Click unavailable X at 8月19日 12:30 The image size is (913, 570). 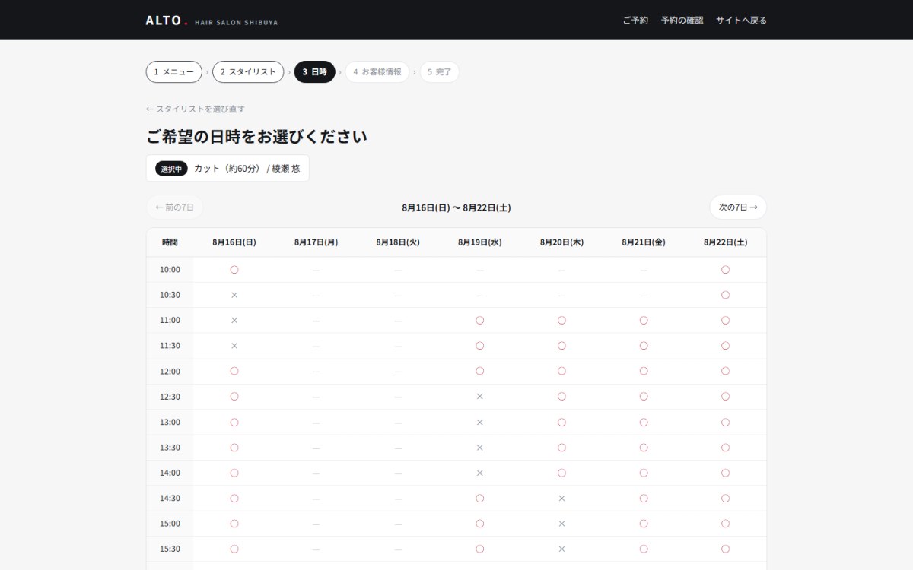coord(479,397)
